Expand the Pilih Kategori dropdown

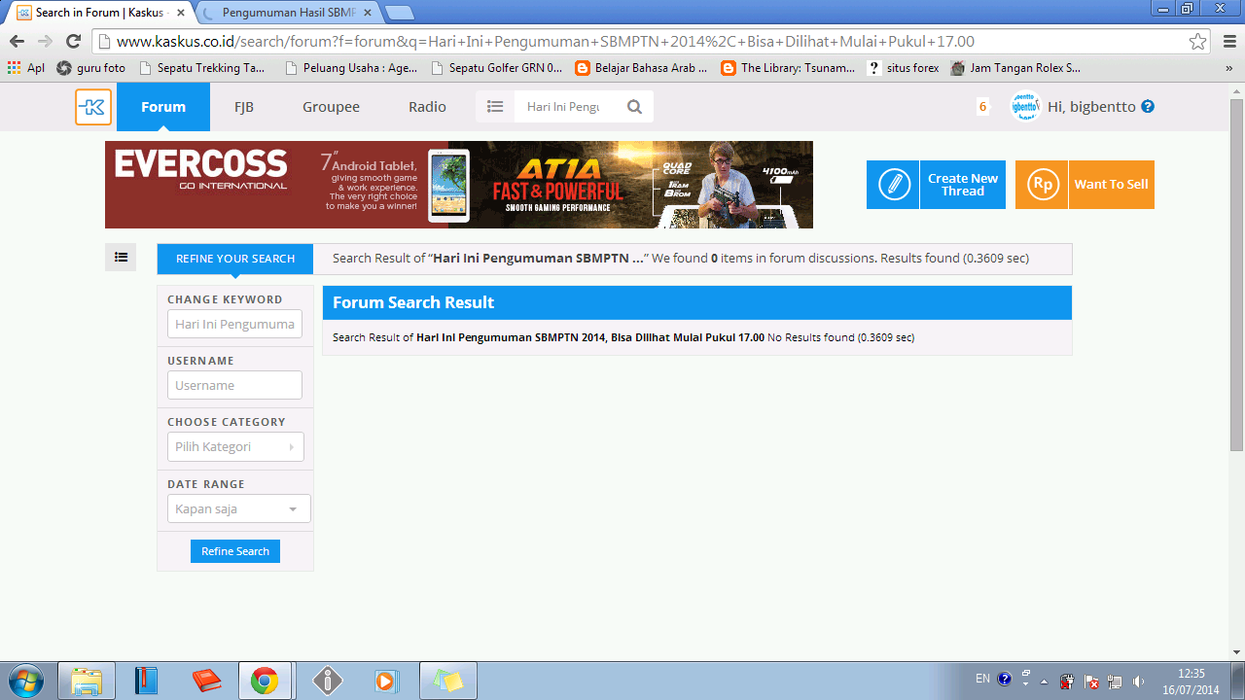(235, 446)
